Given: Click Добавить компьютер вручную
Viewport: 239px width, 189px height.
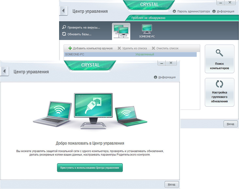Looking at the screenshot, I should [x=93, y=48].
